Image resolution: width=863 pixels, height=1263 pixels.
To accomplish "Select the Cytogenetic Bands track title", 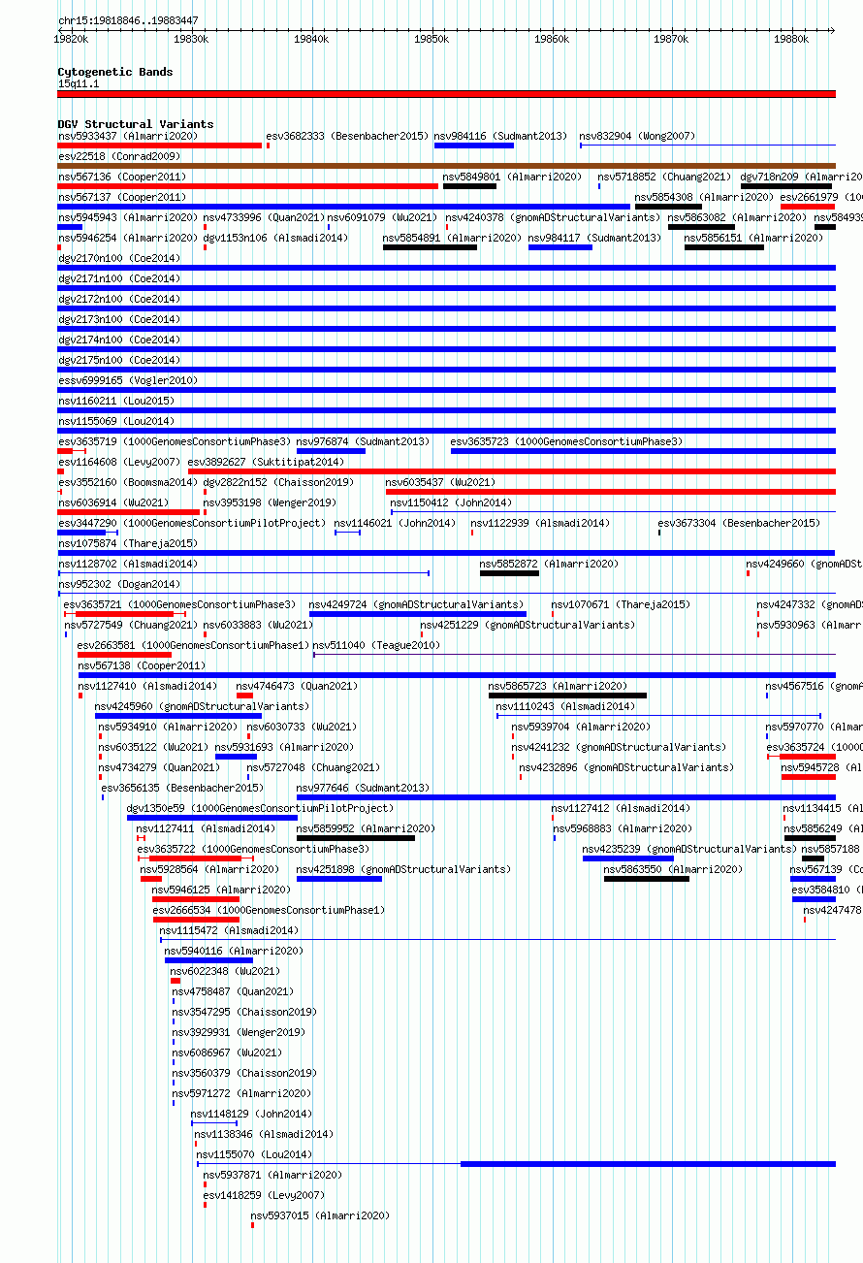I will coord(115,72).
